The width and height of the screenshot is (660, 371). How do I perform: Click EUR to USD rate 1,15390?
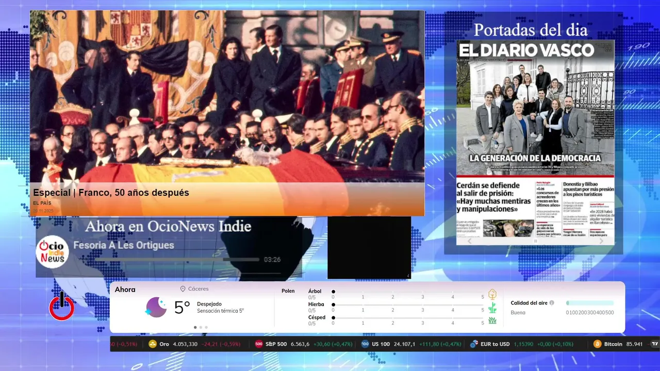click(x=525, y=344)
